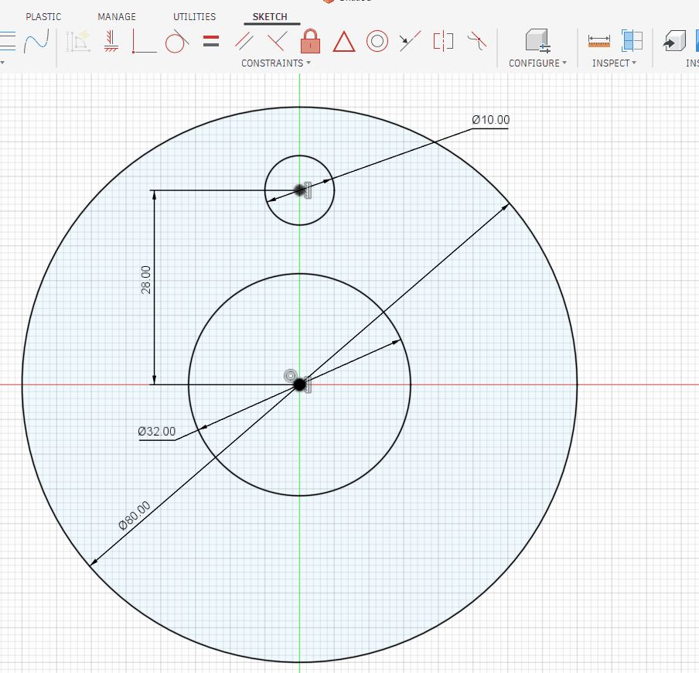Apply the Concentric constraint
Viewport: 699px width, 673px height.
(377, 42)
